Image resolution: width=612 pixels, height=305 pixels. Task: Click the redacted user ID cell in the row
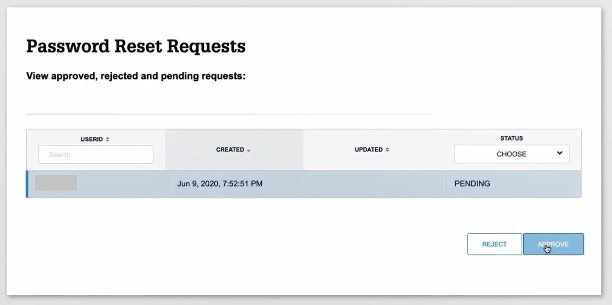point(56,183)
